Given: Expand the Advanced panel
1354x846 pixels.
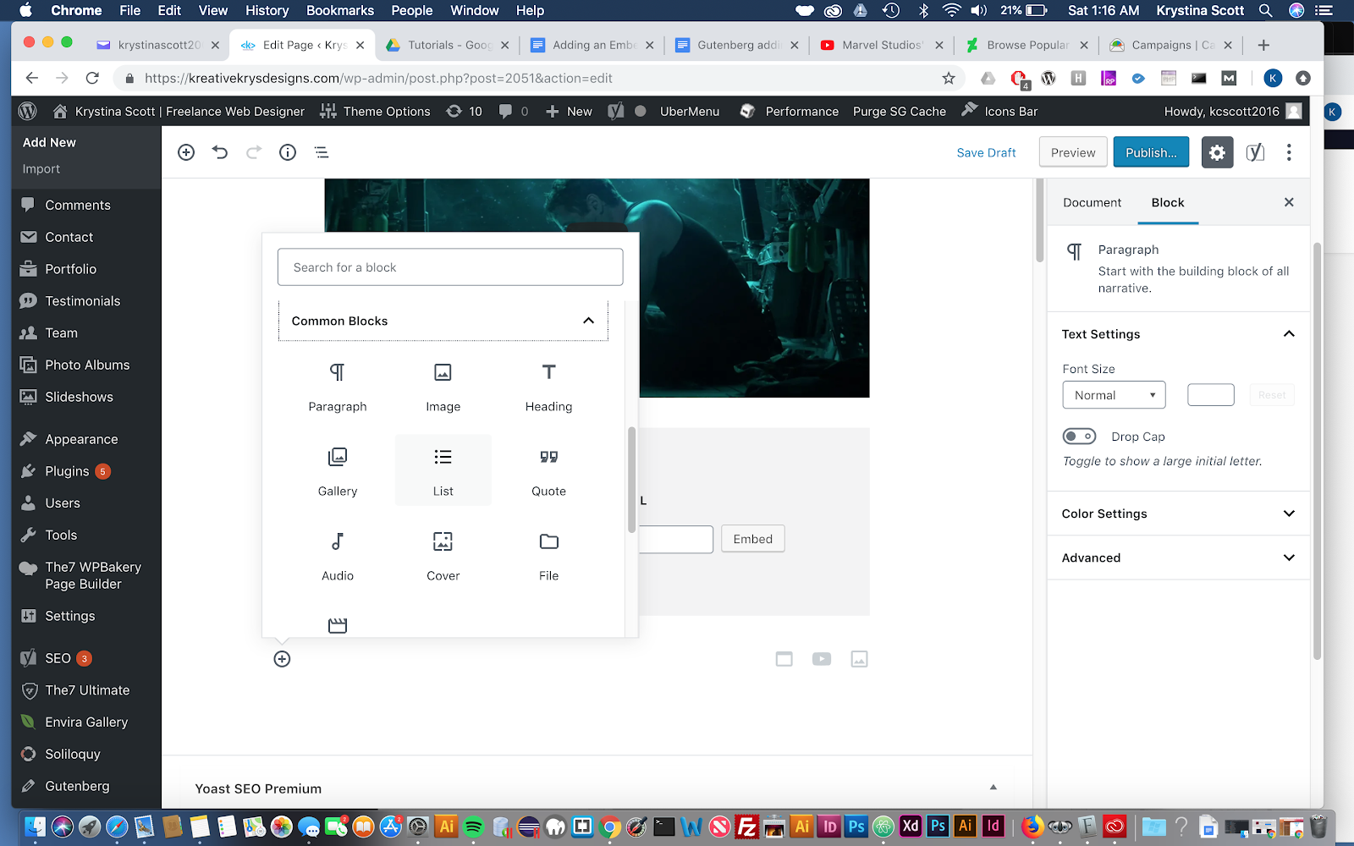Looking at the screenshot, I should coord(1178,558).
